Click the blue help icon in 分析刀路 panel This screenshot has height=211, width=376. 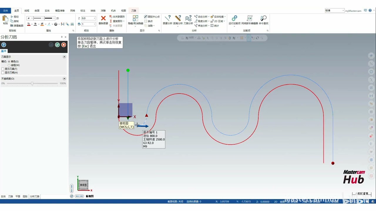(4, 45)
